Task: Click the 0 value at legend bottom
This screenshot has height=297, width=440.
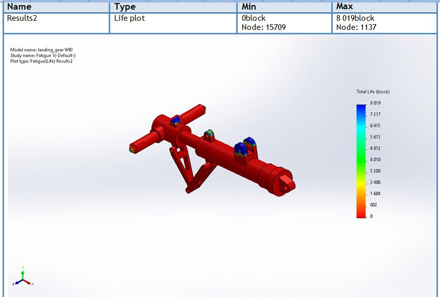Action: [371, 215]
